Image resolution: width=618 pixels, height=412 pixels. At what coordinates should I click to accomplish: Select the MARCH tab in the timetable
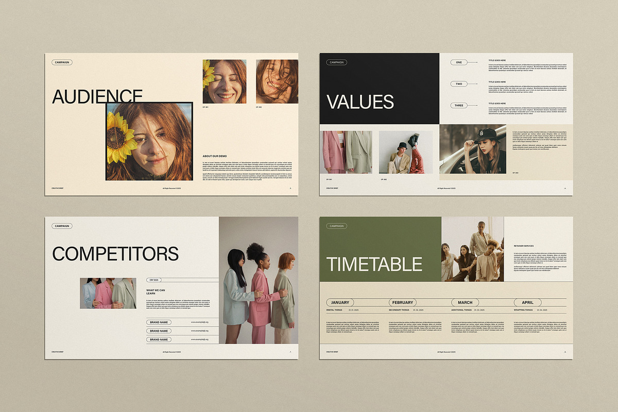coord(464,302)
